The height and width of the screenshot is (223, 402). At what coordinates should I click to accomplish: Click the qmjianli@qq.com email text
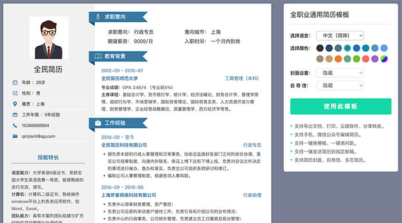38,136
